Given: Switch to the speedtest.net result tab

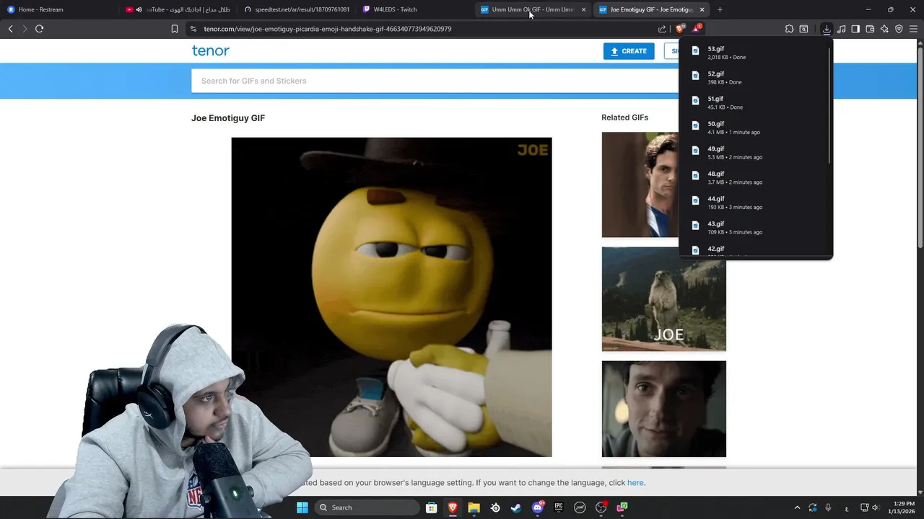Looking at the screenshot, I should coord(296,9).
